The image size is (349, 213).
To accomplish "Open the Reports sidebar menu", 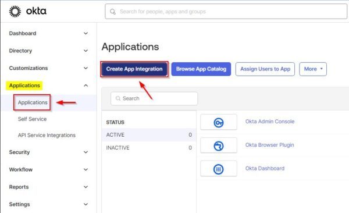I will pyautogui.click(x=19, y=187).
